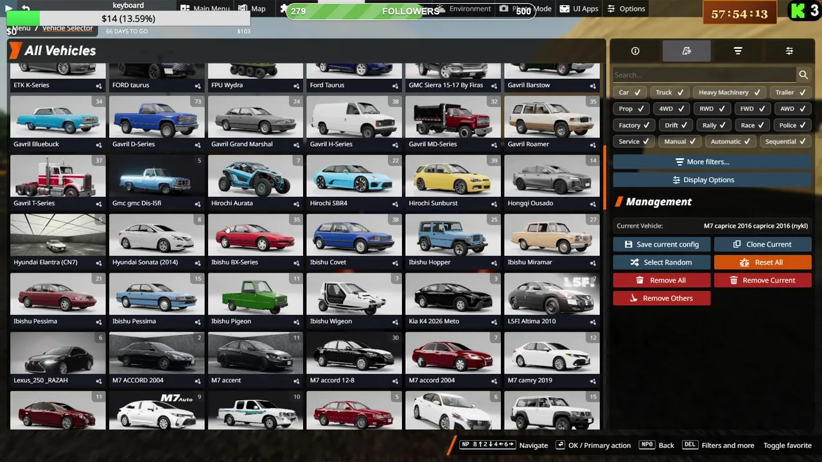Click configurations icon on Ibishu Covet card

(x=396, y=262)
